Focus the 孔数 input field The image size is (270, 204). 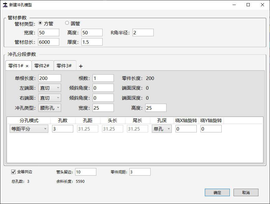(x=62, y=129)
